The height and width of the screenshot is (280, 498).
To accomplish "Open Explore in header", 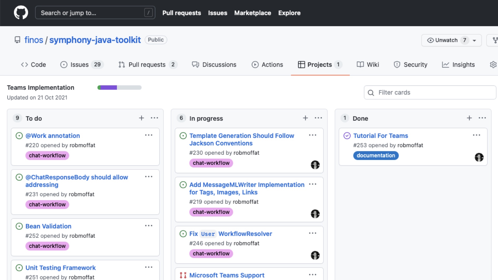I will click(289, 13).
